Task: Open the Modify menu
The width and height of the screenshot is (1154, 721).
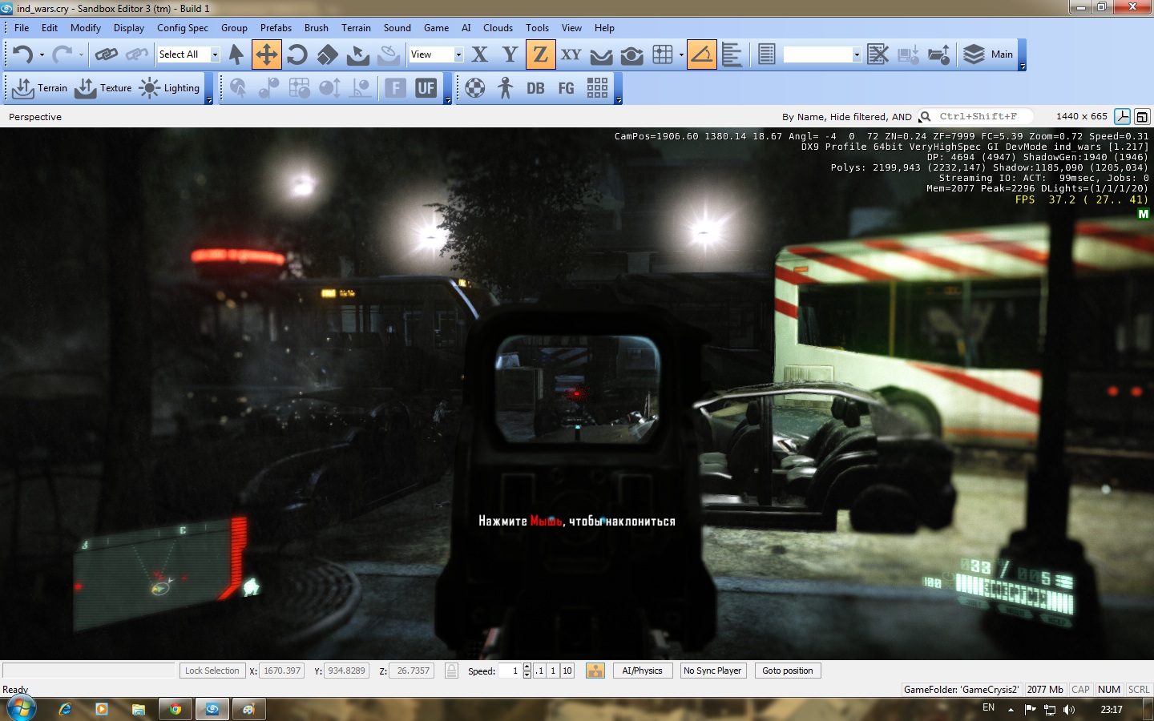Action: [x=86, y=27]
